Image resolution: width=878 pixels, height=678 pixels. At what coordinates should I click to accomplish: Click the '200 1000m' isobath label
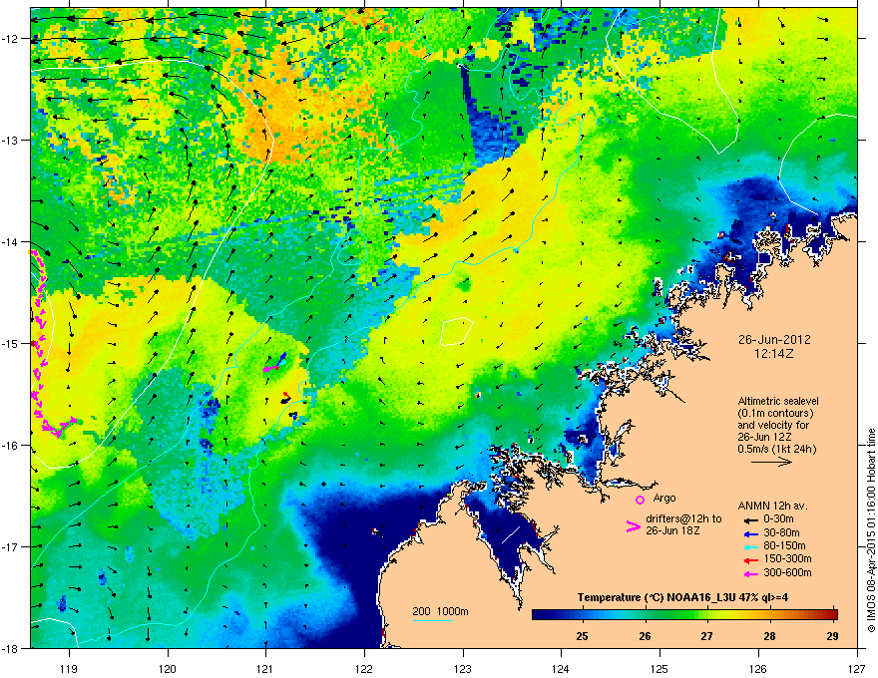pos(440,611)
